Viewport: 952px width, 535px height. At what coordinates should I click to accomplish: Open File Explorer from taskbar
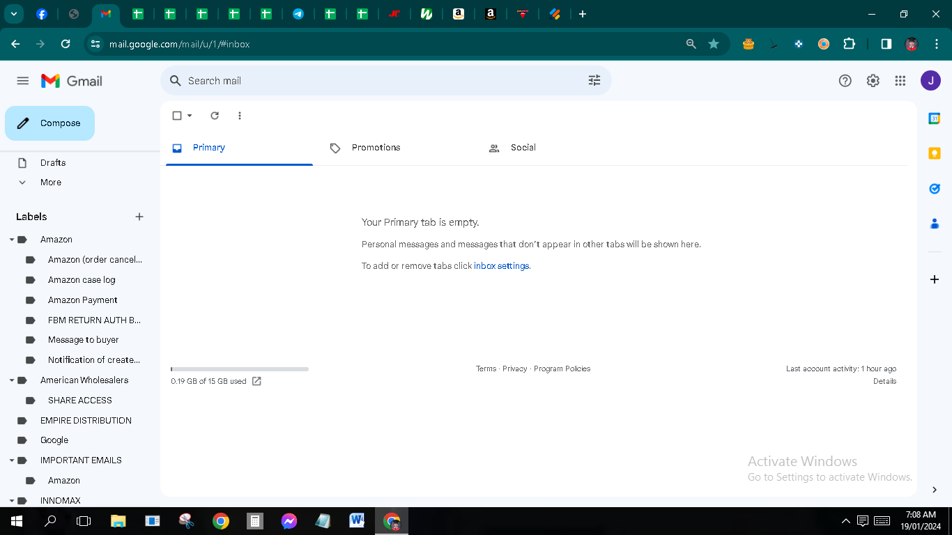coord(118,521)
